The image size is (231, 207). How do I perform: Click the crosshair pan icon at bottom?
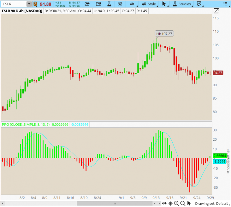170,204
